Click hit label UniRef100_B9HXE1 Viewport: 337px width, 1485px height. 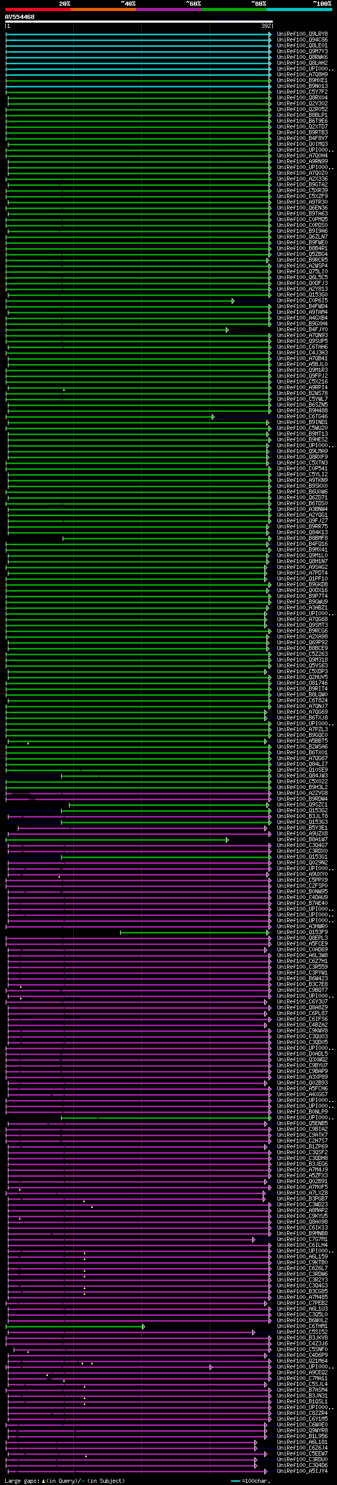coord(302,80)
